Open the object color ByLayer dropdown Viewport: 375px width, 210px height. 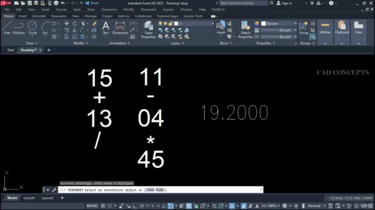click(x=279, y=23)
